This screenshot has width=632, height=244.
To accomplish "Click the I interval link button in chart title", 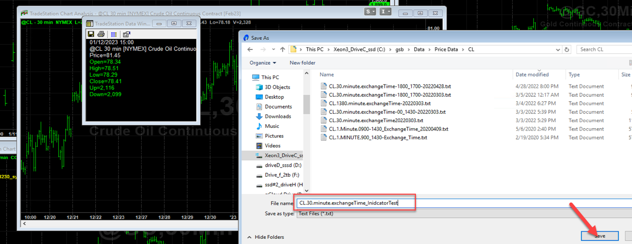I will tap(385, 12).
